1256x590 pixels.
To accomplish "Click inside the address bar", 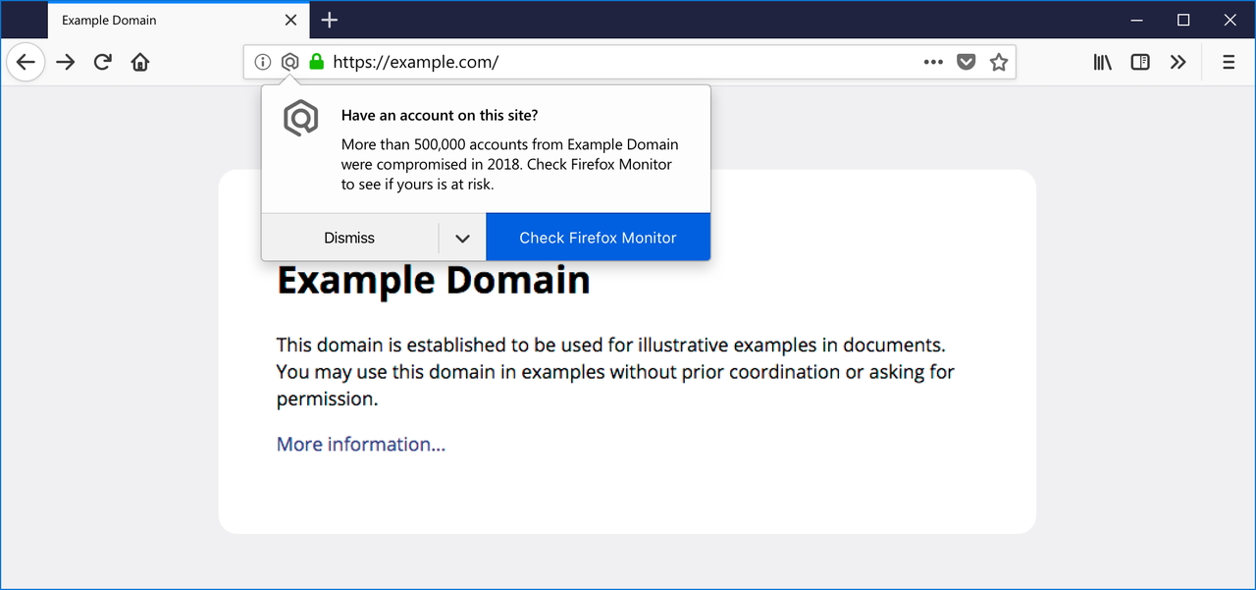I will point(589,61).
